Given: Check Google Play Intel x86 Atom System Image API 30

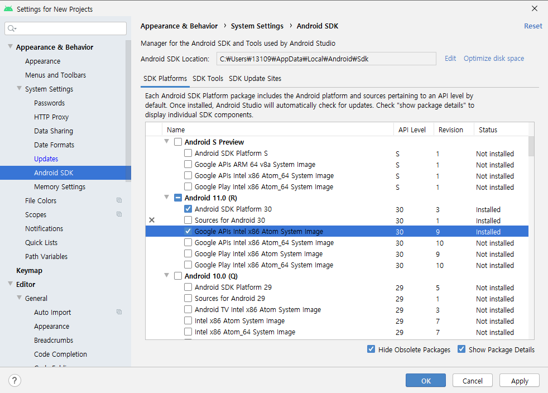Looking at the screenshot, I should [188, 254].
